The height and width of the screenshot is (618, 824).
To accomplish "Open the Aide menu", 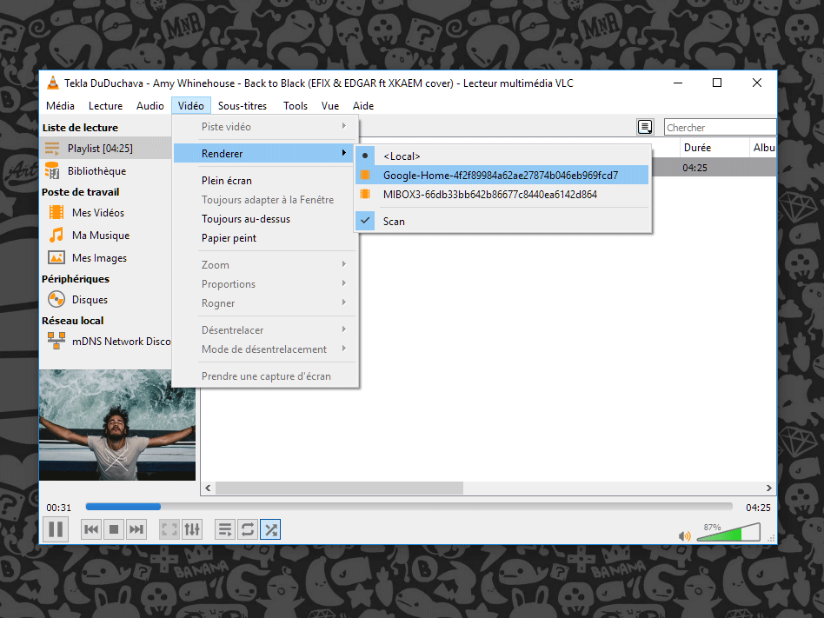I will tap(363, 106).
